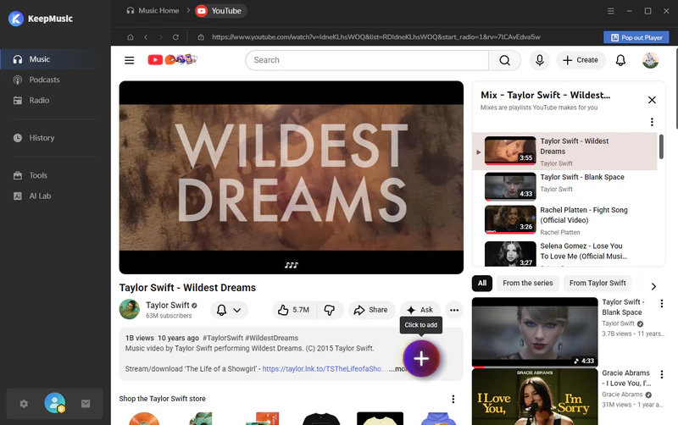The image size is (678, 425).
Task: Click the URL address field
Action: [376, 37]
